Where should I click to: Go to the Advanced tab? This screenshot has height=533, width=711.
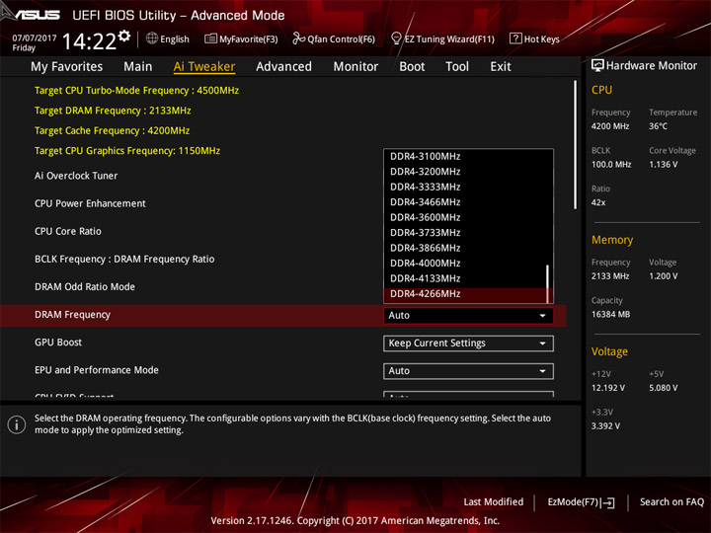click(283, 67)
